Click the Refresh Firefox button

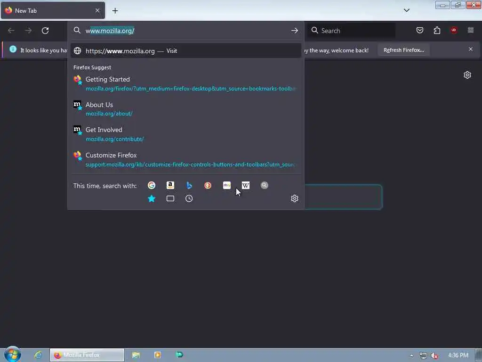(403, 50)
